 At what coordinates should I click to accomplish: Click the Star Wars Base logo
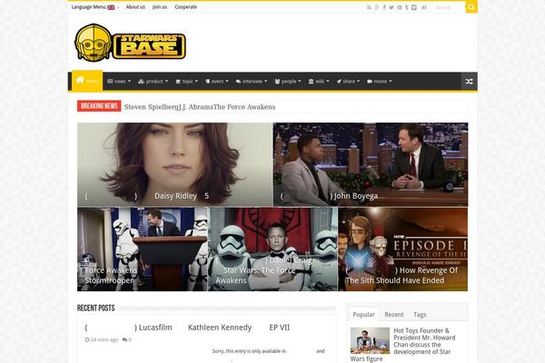coord(130,43)
